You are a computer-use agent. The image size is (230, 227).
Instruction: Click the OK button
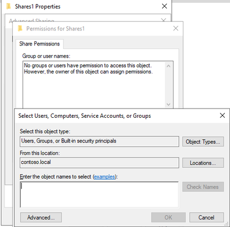pos(168,217)
